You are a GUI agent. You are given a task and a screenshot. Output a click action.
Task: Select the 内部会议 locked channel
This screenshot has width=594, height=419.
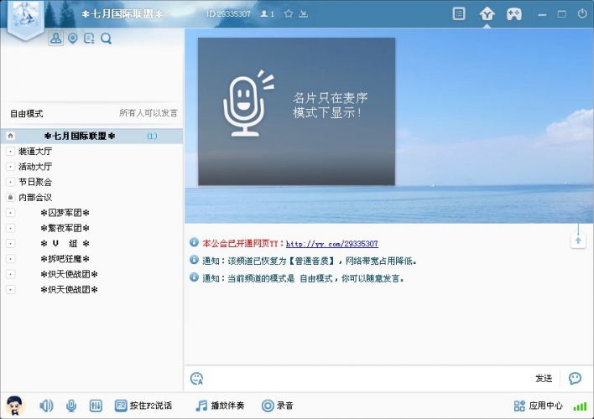click(x=34, y=197)
